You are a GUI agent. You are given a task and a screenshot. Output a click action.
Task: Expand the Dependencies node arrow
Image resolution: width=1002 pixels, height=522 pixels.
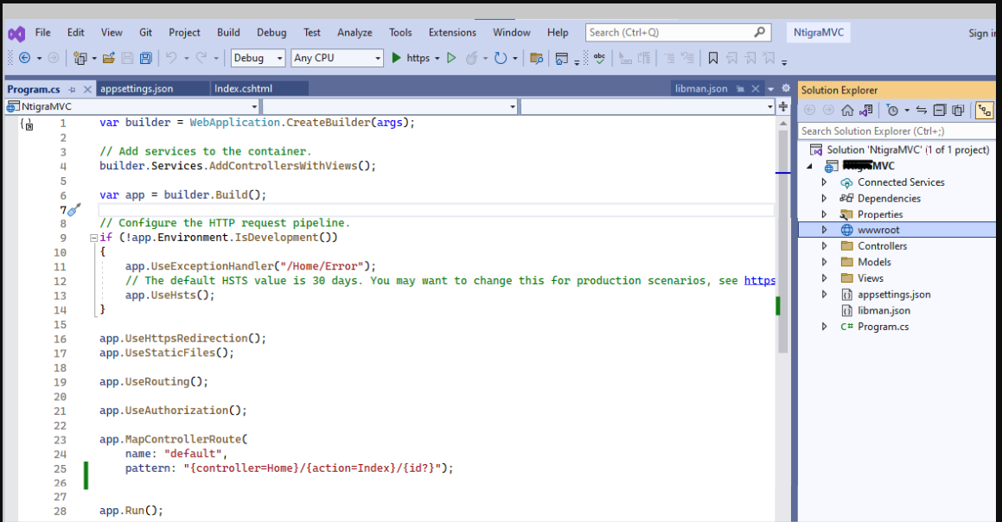825,198
